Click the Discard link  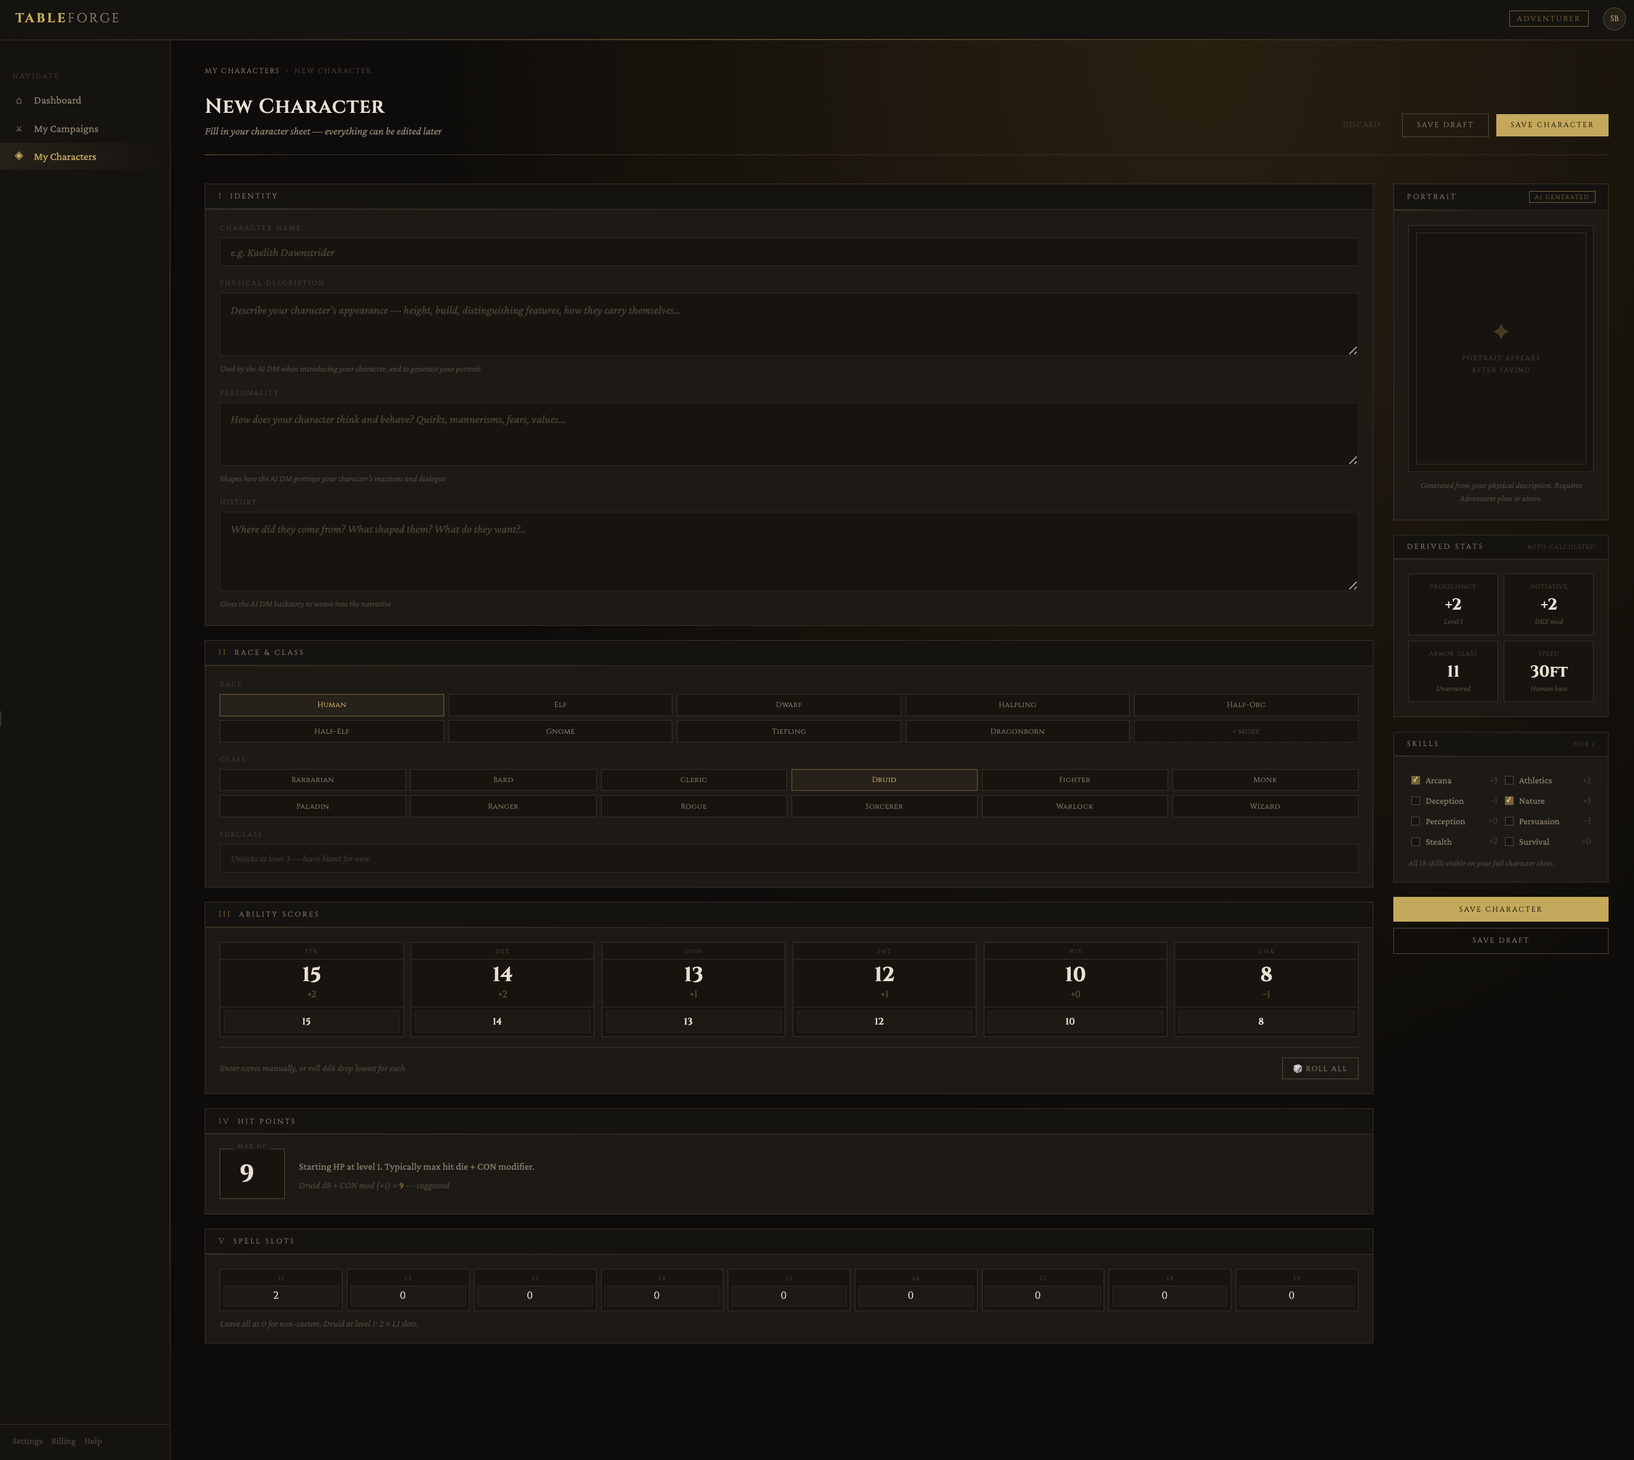coord(1360,125)
